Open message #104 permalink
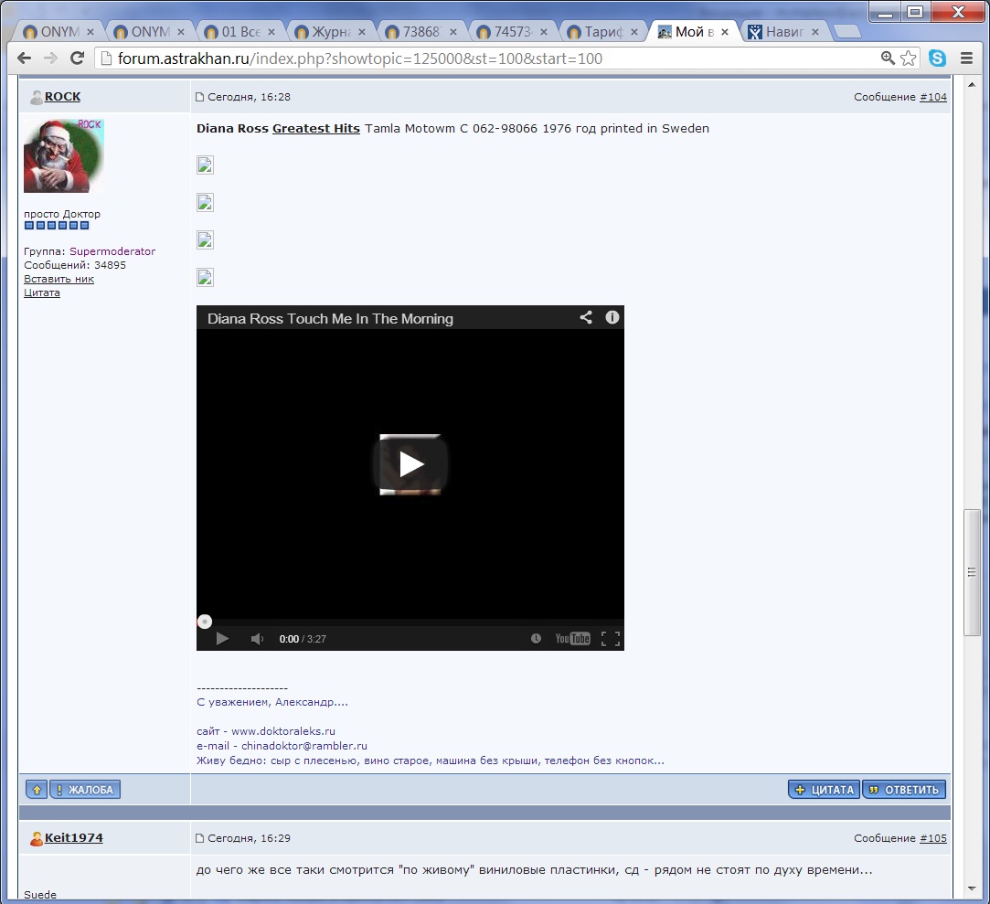The width and height of the screenshot is (990, 904). [x=933, y=97]
